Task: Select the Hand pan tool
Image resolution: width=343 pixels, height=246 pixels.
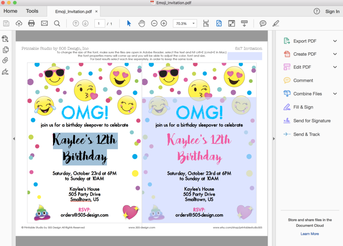Action: pyautogui.click(x=141, y=23)
